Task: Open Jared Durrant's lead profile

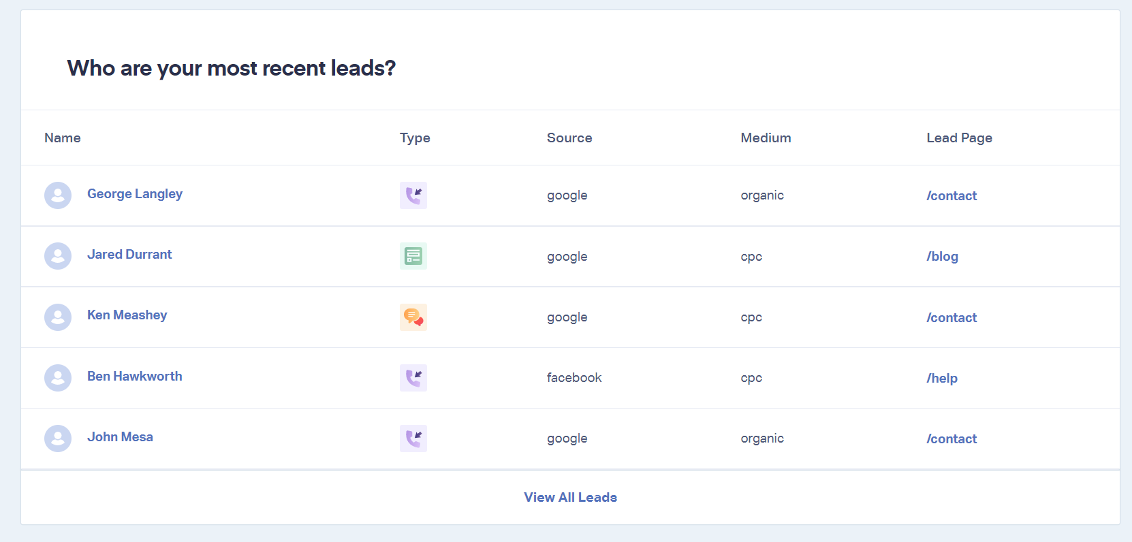Action: pos(129,255)
